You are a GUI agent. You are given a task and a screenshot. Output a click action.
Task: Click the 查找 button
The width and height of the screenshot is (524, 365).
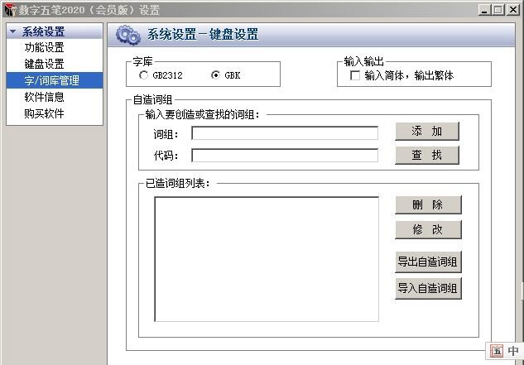click(427, 155)
